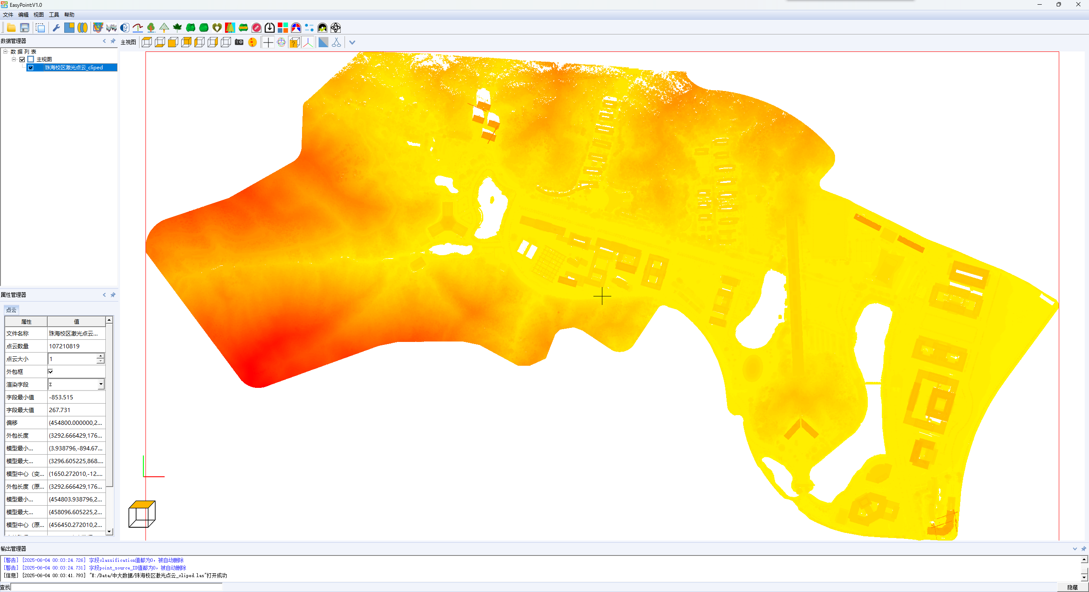Open the wrench settings tool
This screenshot has width=1089, height=592.
[x=56, y=28]
